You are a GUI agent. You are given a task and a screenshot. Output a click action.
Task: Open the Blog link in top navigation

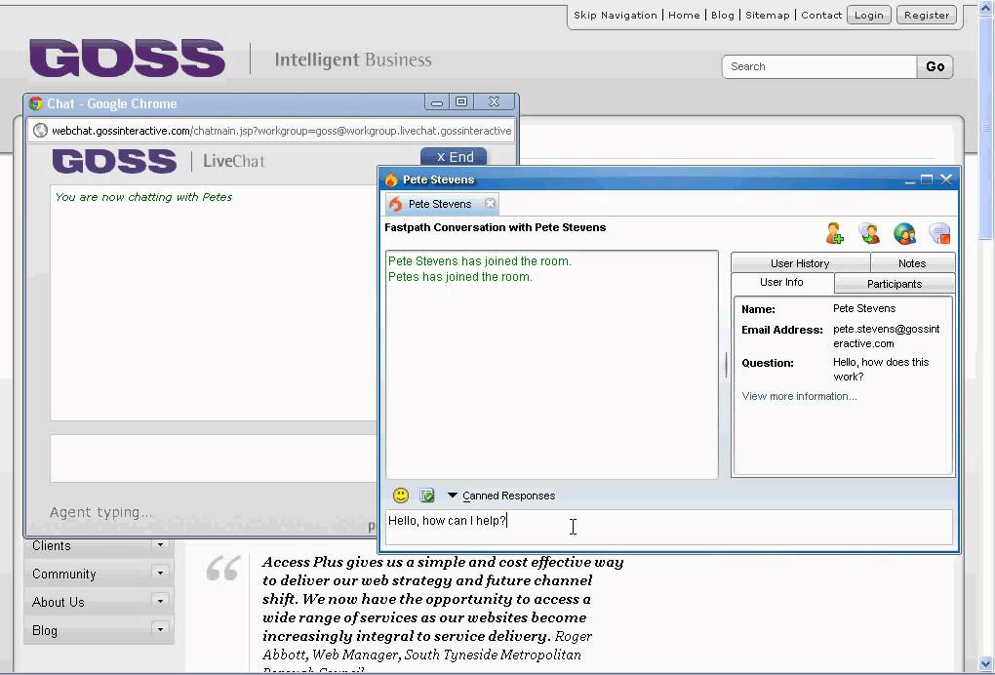coord(722,16)
